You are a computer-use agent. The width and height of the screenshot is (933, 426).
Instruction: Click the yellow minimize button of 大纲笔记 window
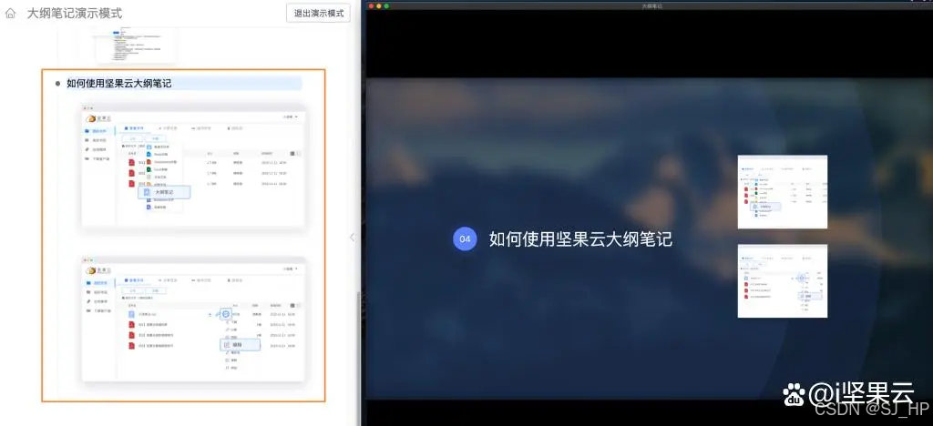(x=379, y=6)
